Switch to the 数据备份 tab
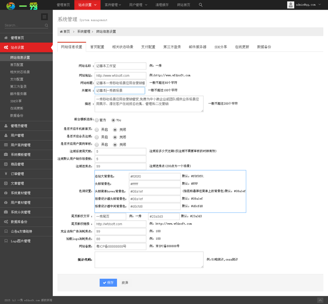This screenshot has height=304, width=328. pyautogui.click(x=264, y=47)
